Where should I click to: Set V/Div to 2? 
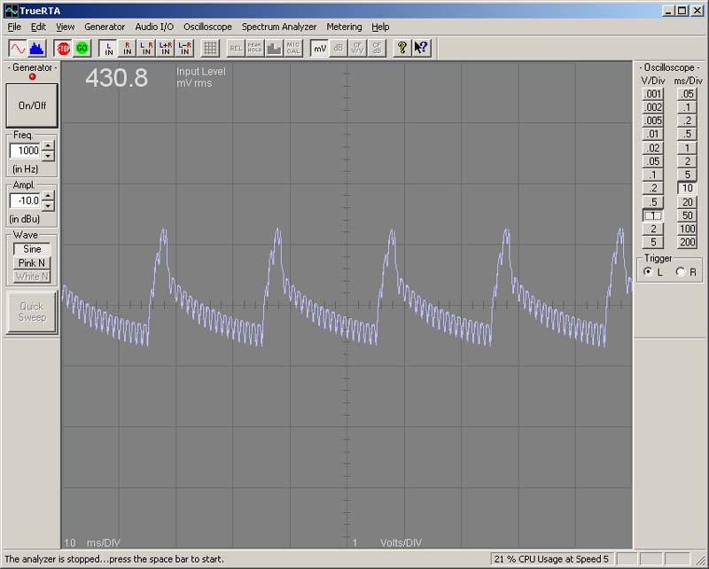653,229
